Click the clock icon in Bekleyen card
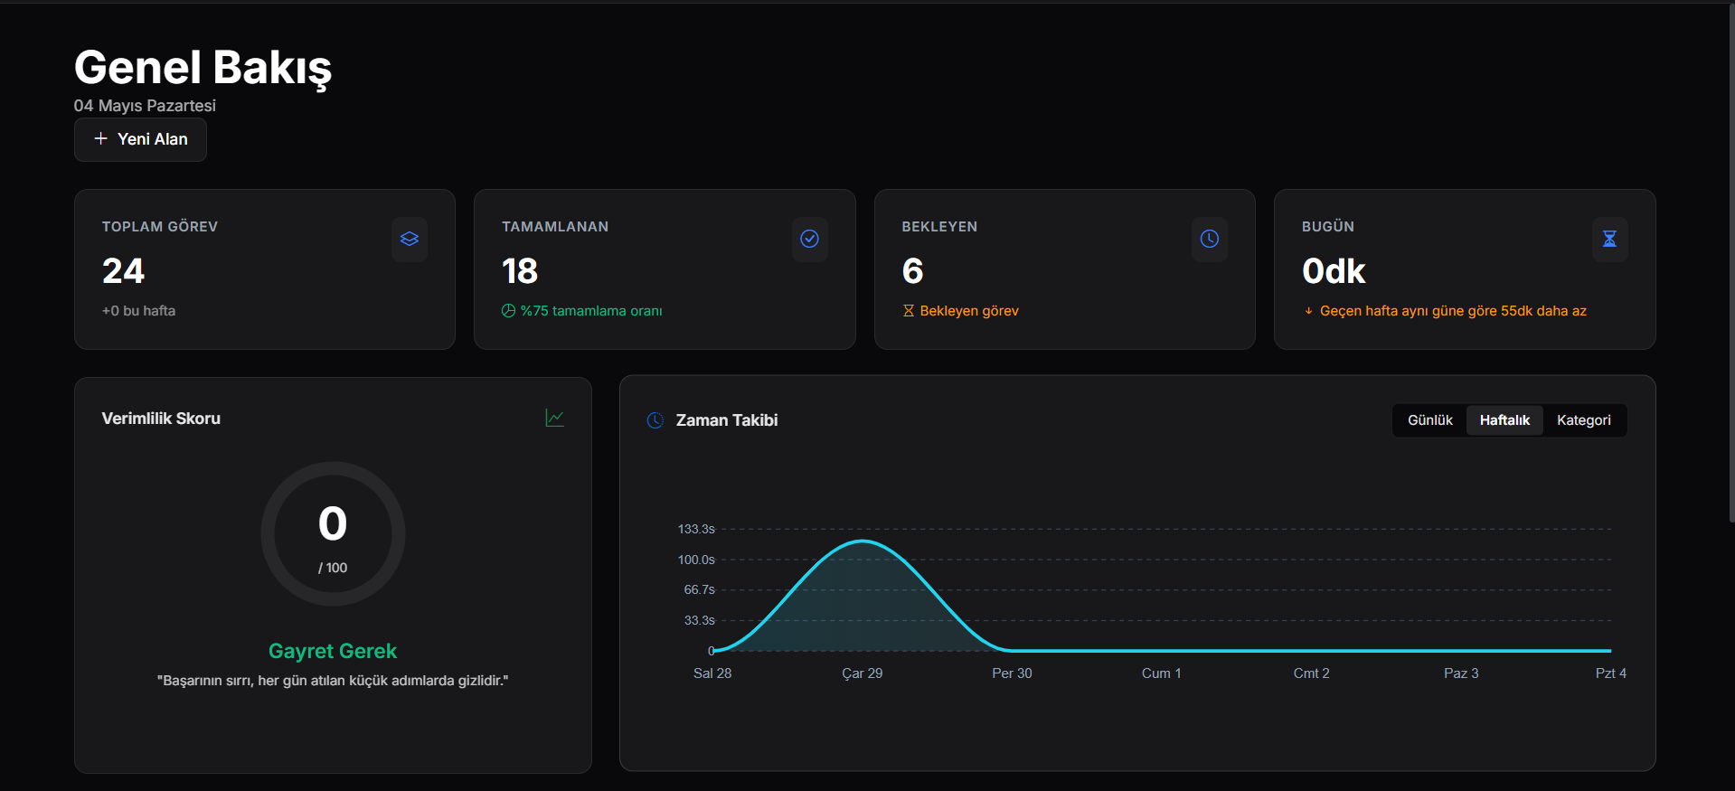 point(1210,239)
